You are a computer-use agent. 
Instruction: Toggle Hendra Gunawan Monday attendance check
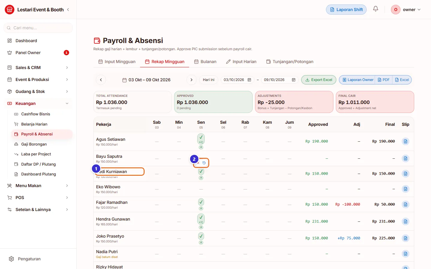tap(201, 219)
